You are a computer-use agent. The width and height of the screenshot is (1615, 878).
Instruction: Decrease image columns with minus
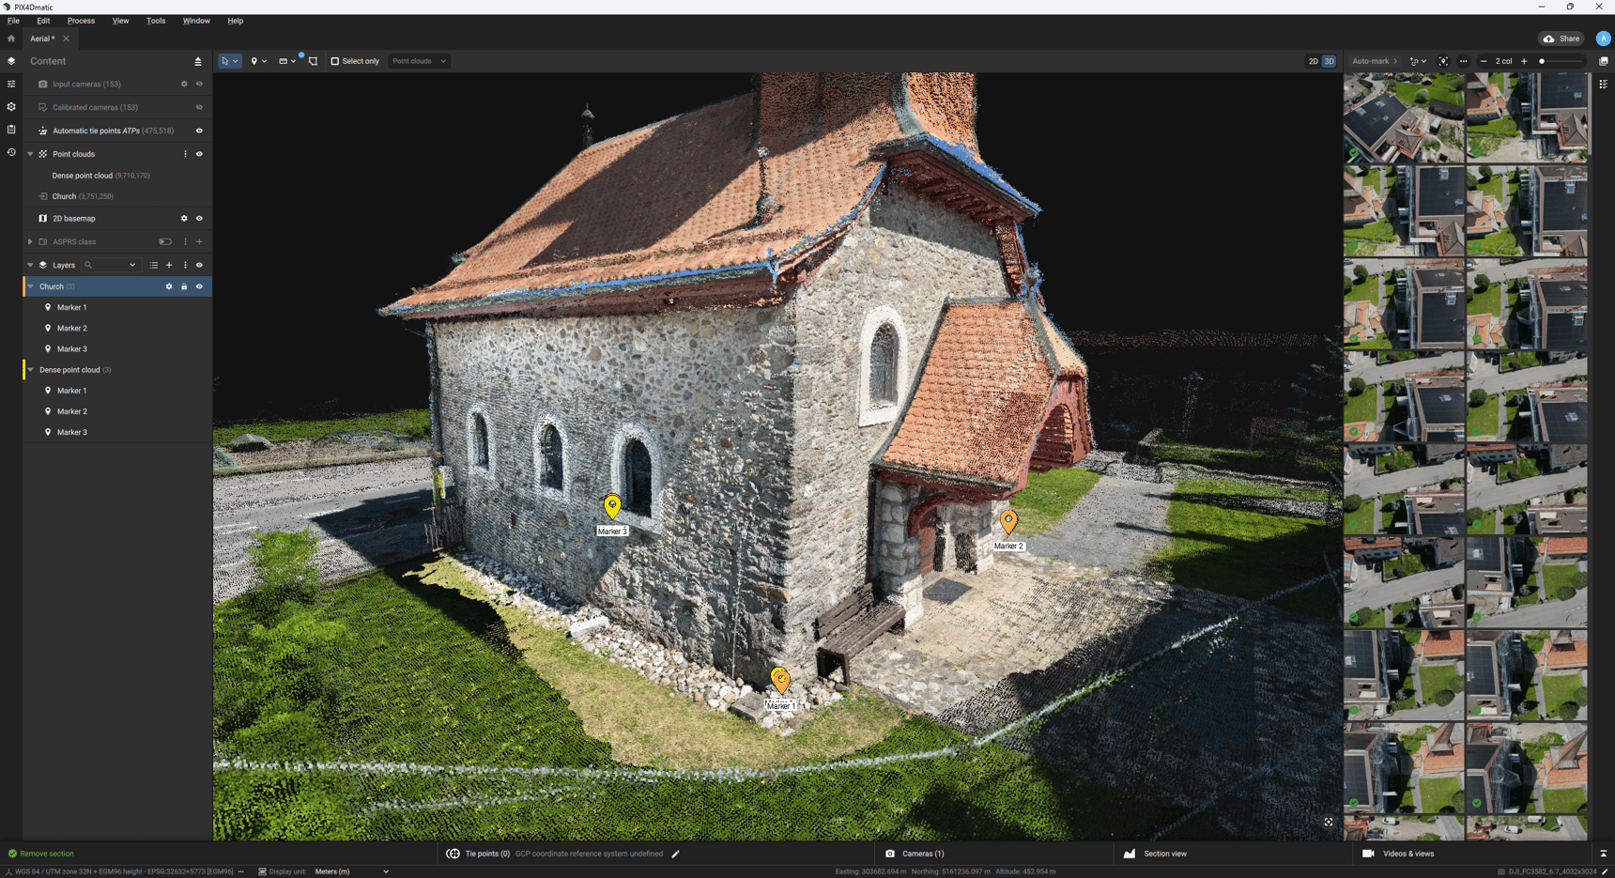coord(1484,61)
